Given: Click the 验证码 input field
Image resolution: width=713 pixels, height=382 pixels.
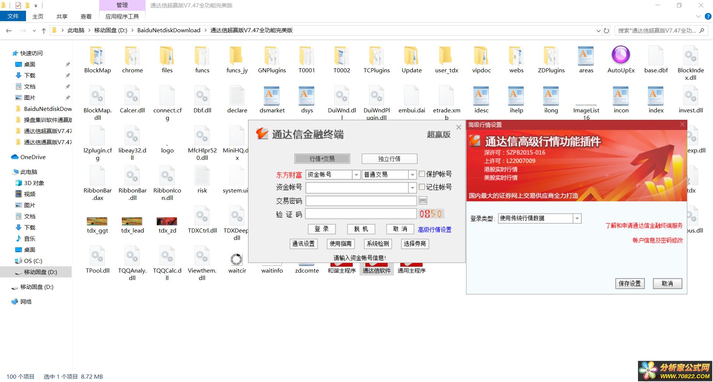Looking at the screenshot, I should 361,214.
